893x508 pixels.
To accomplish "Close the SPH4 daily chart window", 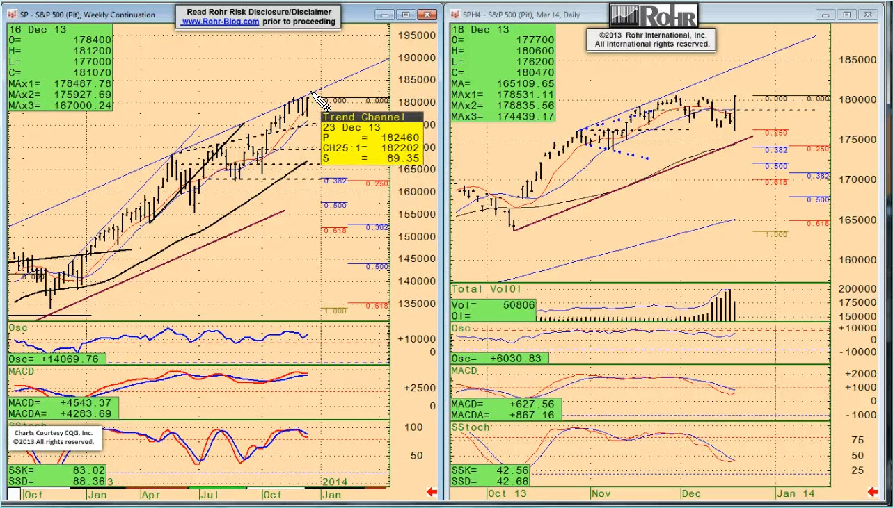I will pos(867,15).
